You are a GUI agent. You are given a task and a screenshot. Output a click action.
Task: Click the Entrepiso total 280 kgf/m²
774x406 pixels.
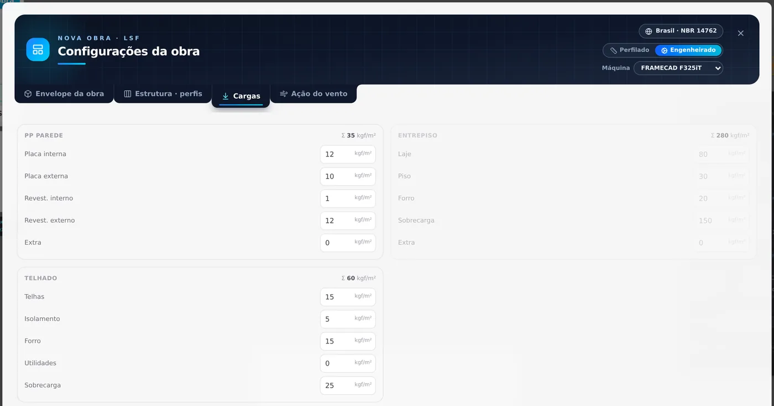coord(730,136)
